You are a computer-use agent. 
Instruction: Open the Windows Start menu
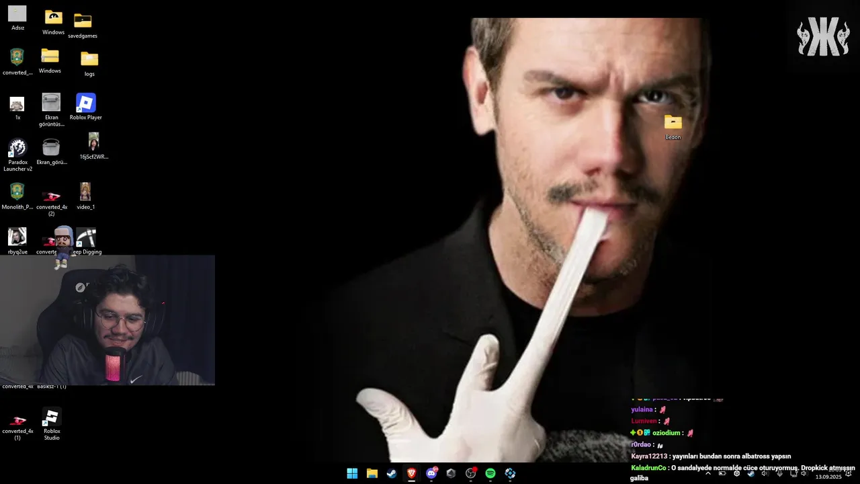pyautogui.click(x=352, y=473)
